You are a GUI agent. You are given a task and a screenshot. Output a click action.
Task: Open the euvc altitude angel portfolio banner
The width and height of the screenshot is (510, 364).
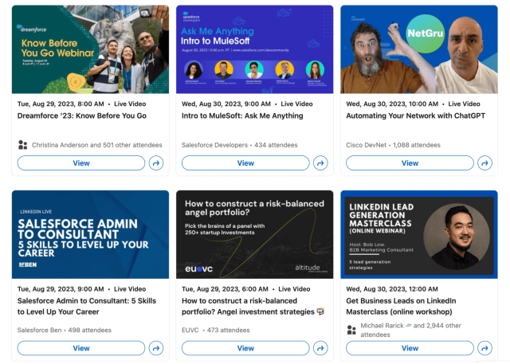255,235
